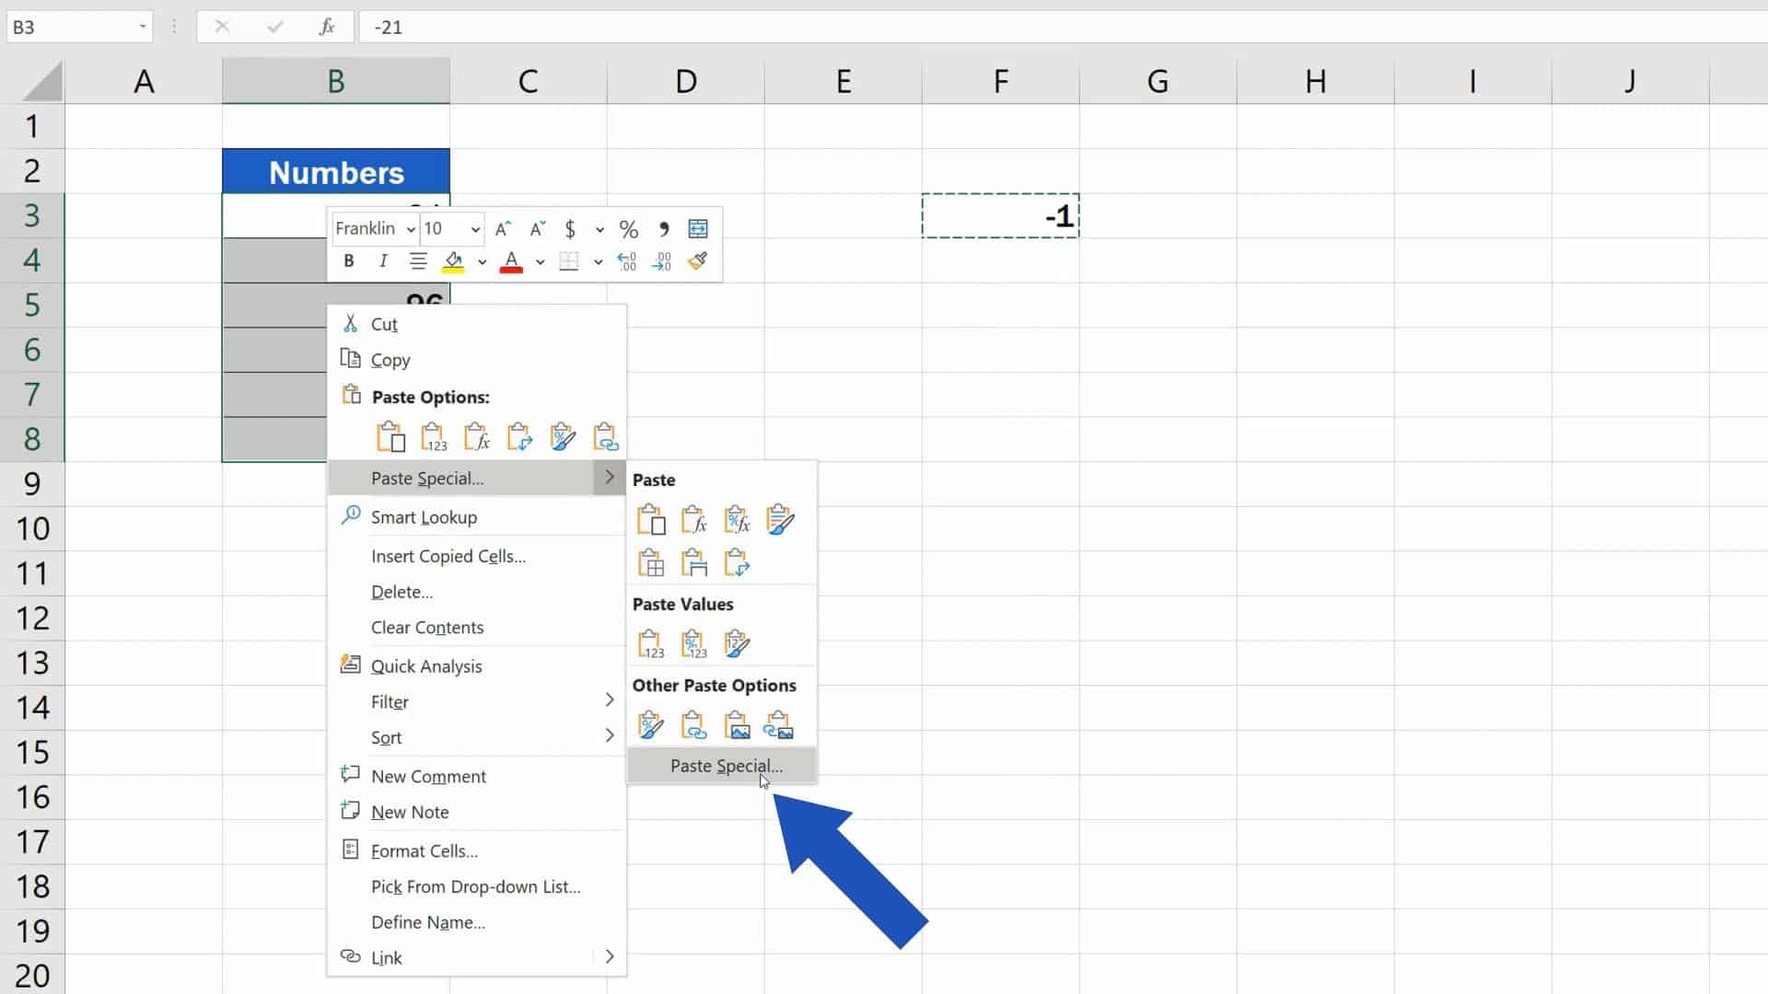Select Transpose icon in the Paste submenu
The height and width of the screenshot is (994, 1768).
(x=737, y=562)
